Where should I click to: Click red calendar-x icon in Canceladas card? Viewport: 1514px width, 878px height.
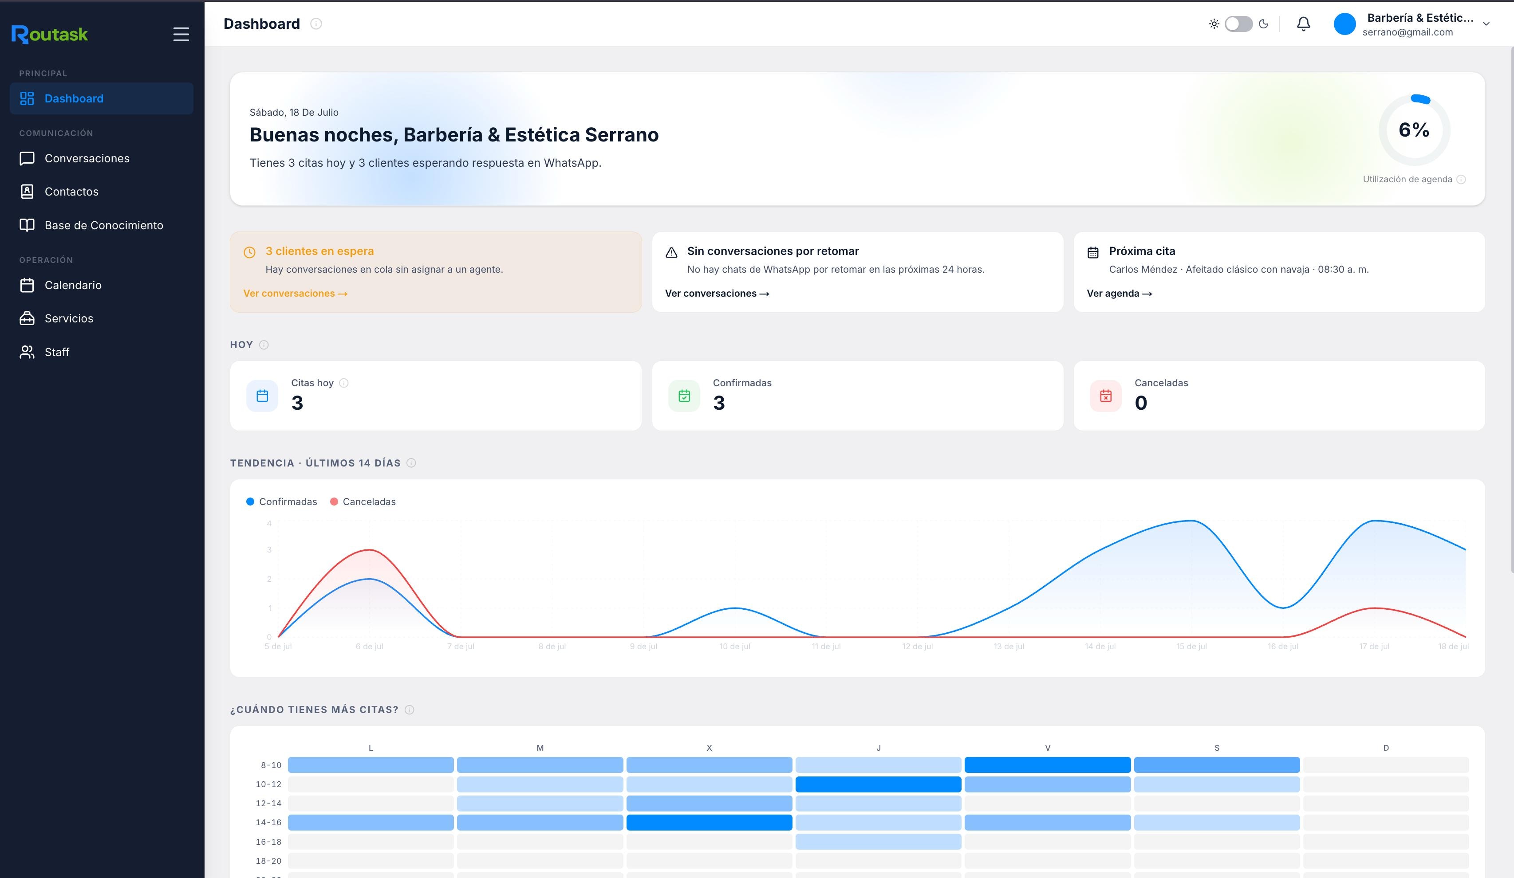[x=1105, y=396]
